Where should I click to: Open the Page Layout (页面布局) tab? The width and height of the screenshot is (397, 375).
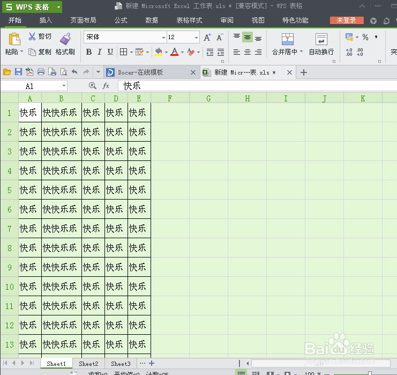tap(83, 20)
